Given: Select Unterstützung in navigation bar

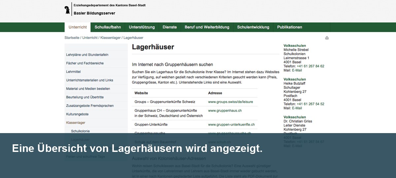Looking at the screenshot, I should coord(142,27).
